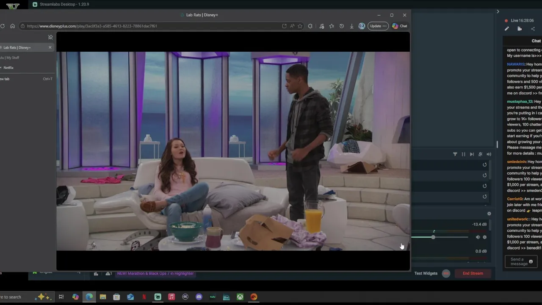542x305 pixels.
Task: Click the Edge home icon
Action: tap(12, 26)
